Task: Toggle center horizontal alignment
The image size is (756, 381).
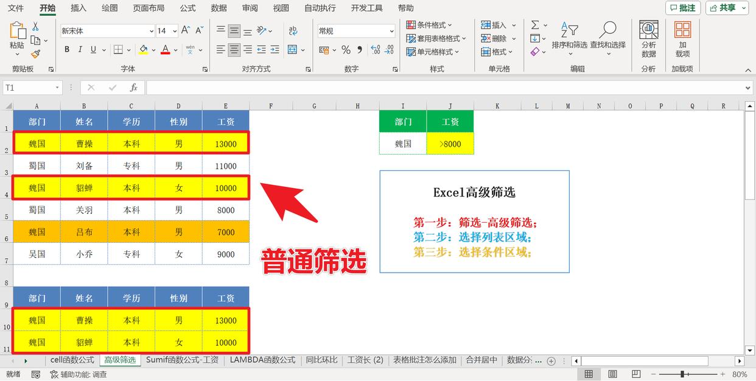Action: tap(234, 50)
